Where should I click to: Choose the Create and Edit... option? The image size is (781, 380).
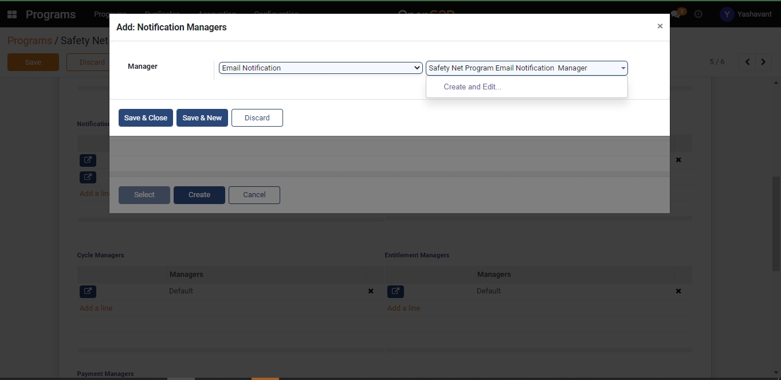[x=472, y=87]
